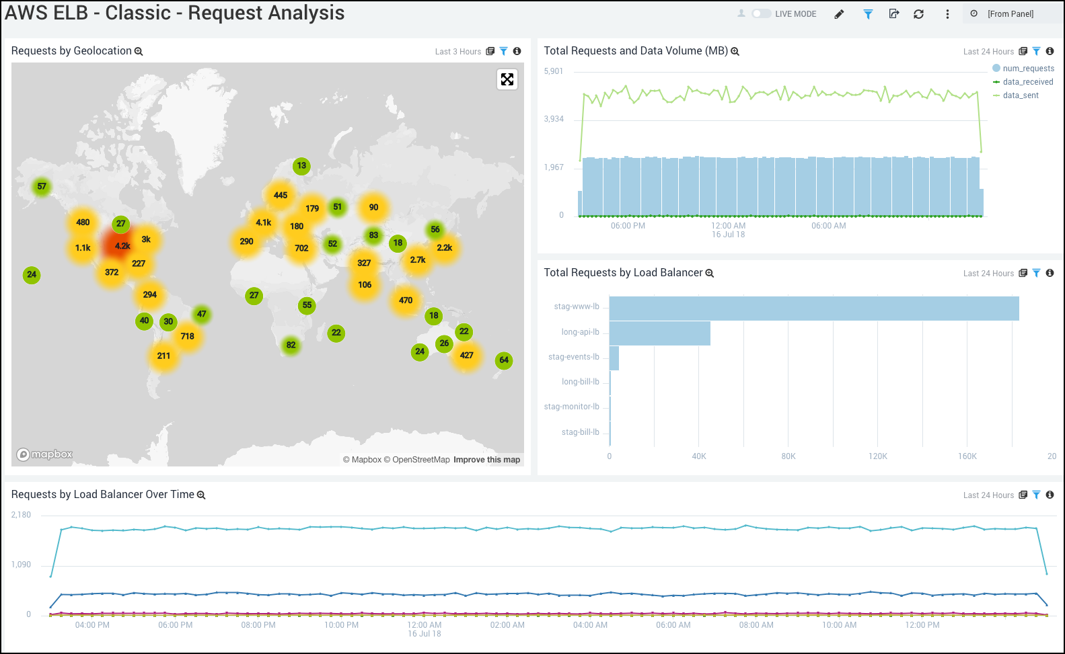
Task: Toggle data_received series in legend
Action: 1027,82
